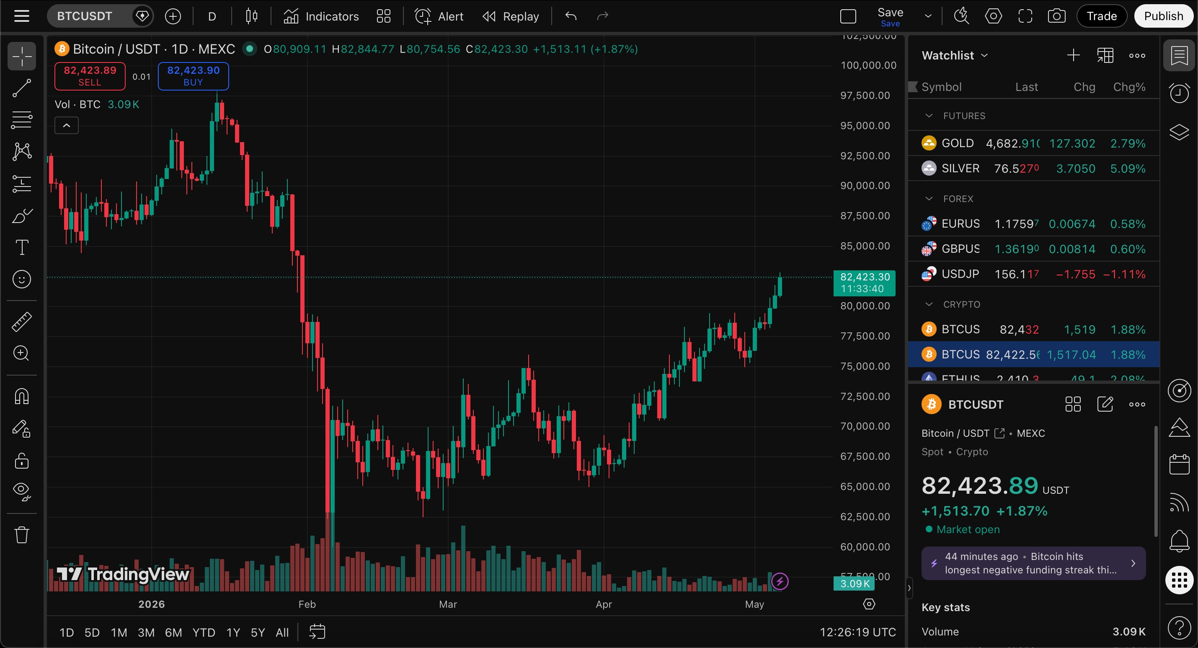The height and width of the screenshot is (648, 1198).
Task: Select the trend line drawing tool
Action: pyautogui.click(x=21, y=88)
